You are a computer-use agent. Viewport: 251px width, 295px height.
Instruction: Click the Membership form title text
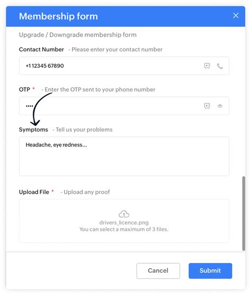[58, 16]
